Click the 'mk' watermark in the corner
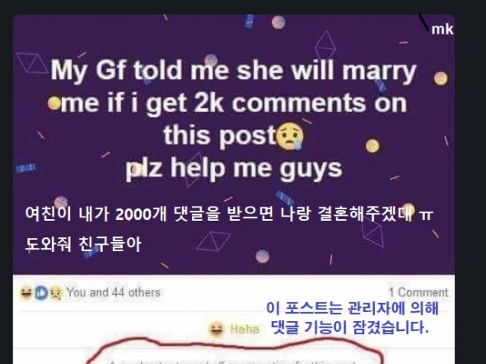 click(442, 30)
